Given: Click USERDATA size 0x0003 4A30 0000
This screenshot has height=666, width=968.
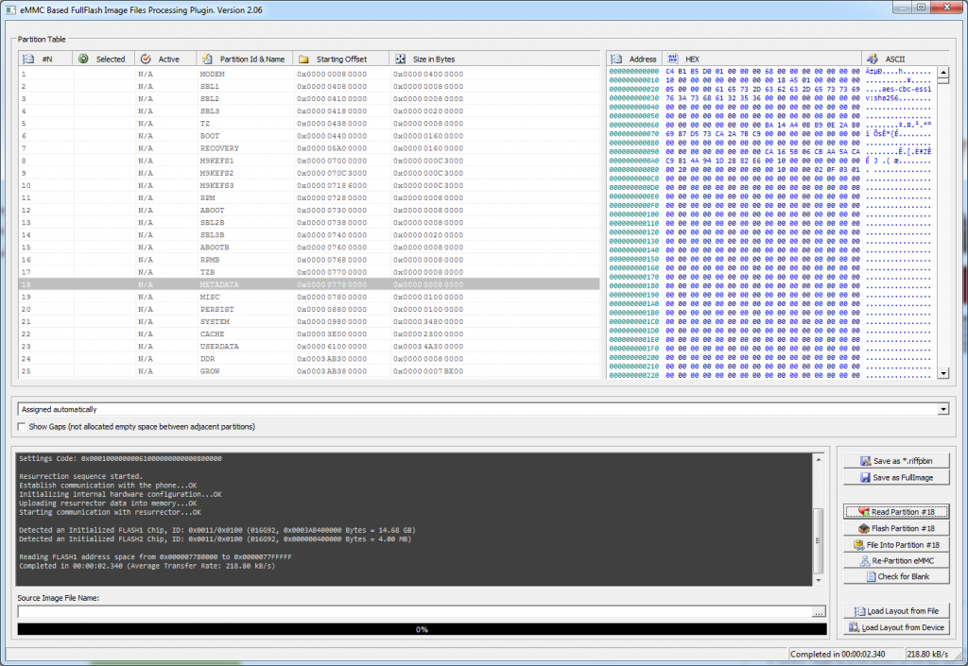Looking at the screenshot, I should coord(428,346).
